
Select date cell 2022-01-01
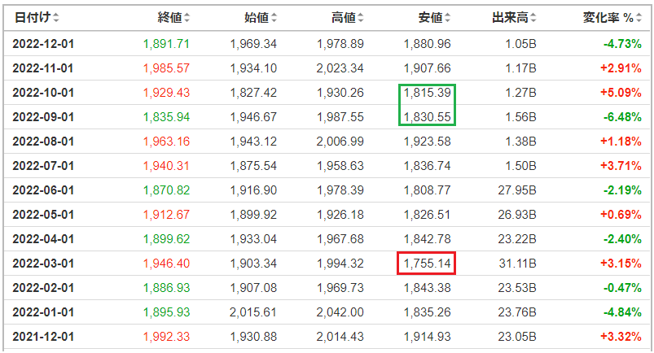point(43,312)
